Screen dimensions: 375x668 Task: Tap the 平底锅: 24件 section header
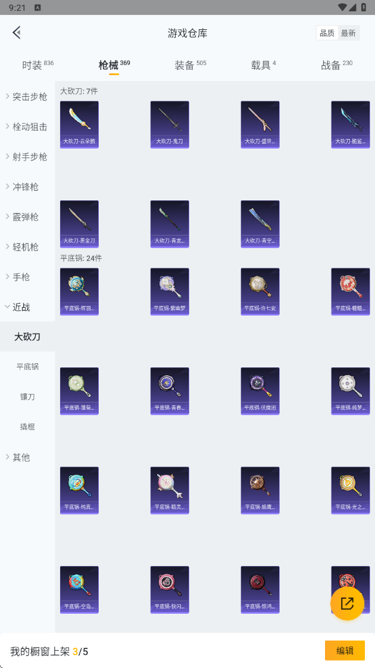click(x=81, y=258)
